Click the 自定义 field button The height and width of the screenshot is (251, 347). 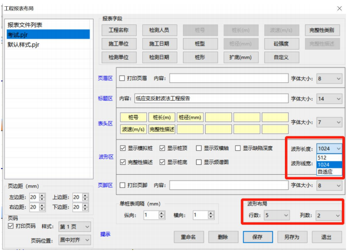coord(281,57)
